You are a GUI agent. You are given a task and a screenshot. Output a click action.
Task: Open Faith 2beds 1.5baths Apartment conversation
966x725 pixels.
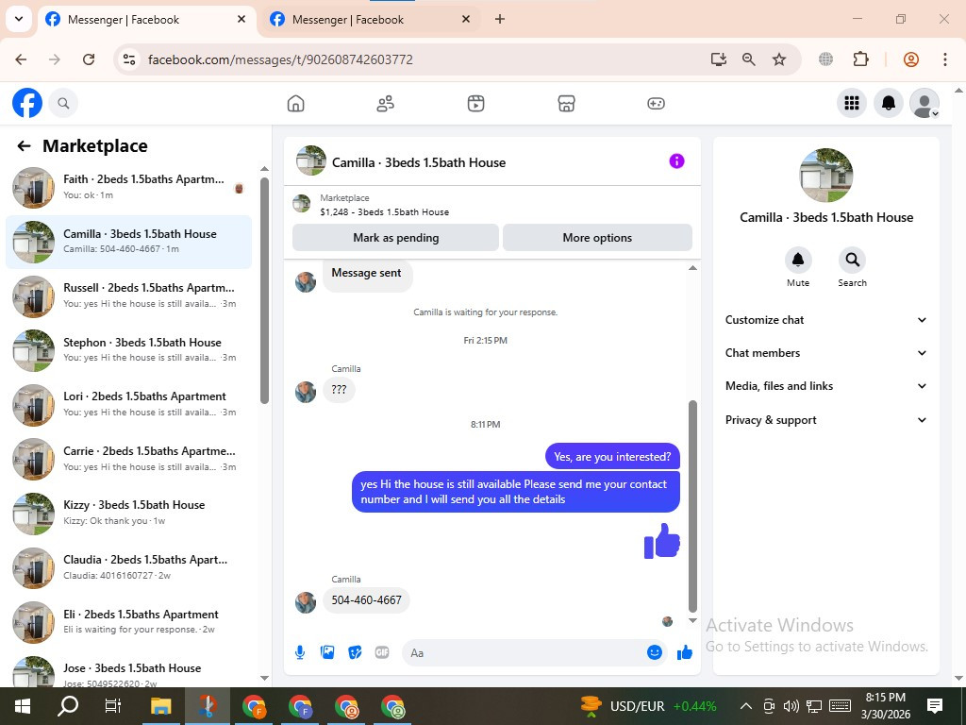tap(128, 188)
